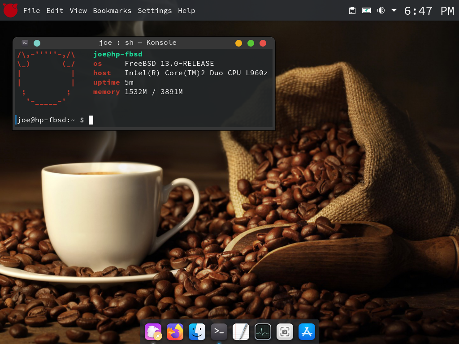Click the terminal icon in the dock
This screenshot has height=344, width=459.
pos(219,332)
